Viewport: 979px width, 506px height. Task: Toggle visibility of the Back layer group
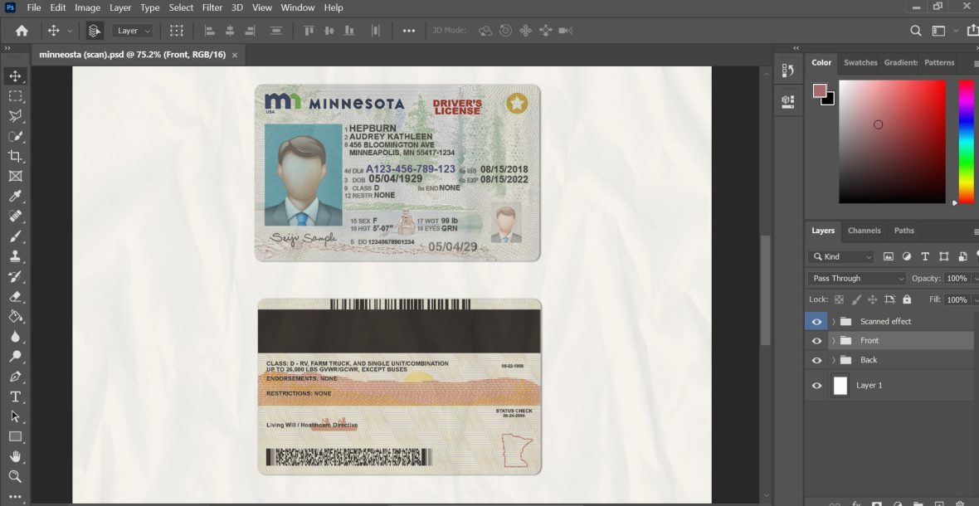[x=817, y=360]
